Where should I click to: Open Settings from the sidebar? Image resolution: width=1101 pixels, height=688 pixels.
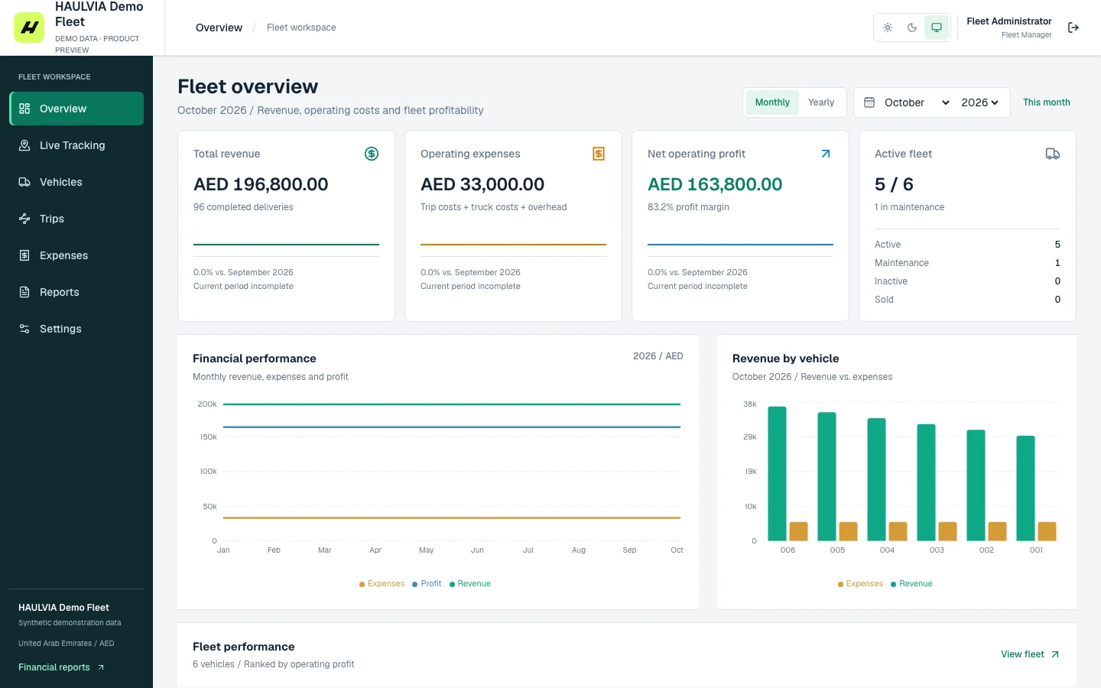tap(76, 329)
